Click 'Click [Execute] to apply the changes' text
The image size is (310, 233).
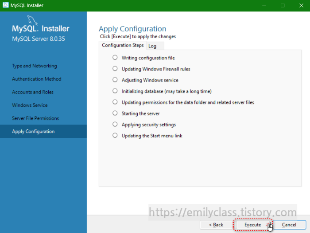coord(138,36)
